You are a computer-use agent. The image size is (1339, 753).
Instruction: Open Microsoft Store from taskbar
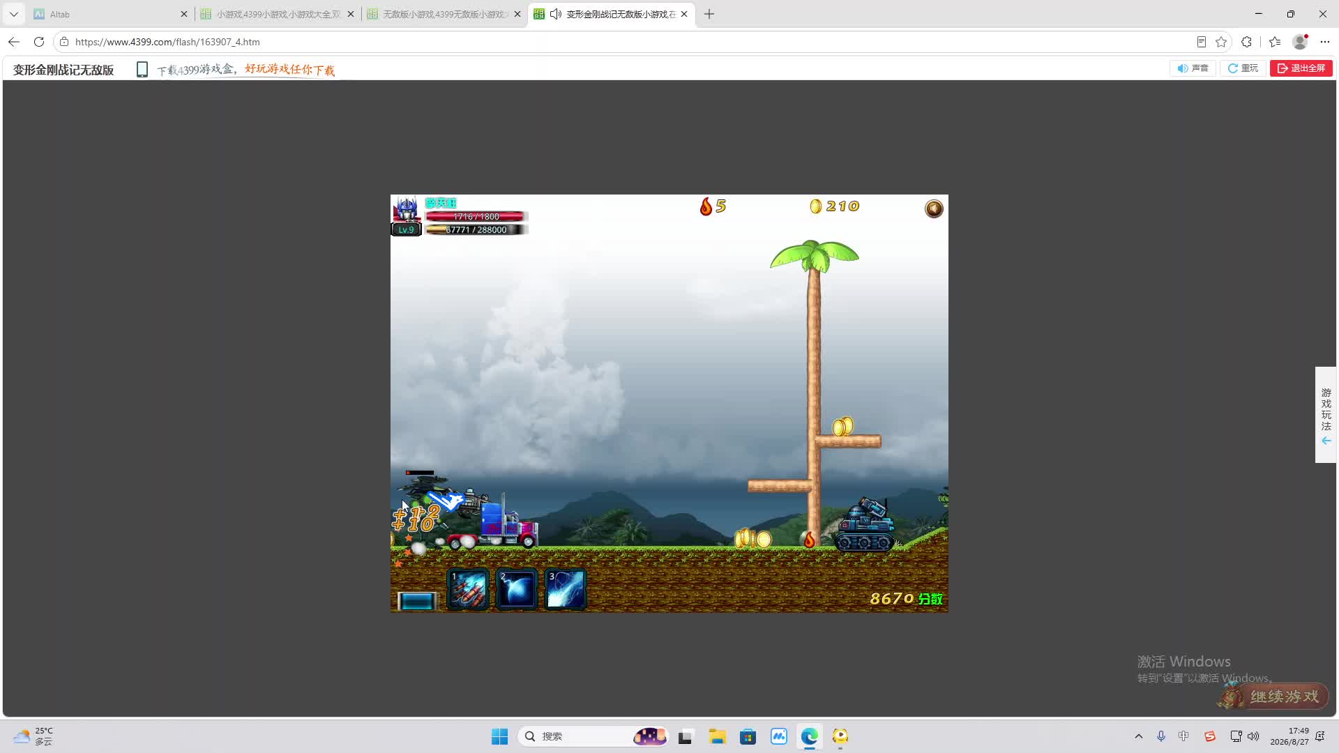tap(748, 736)
